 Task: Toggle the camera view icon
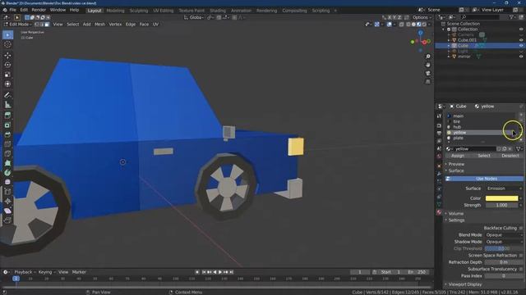click(428, 73)
